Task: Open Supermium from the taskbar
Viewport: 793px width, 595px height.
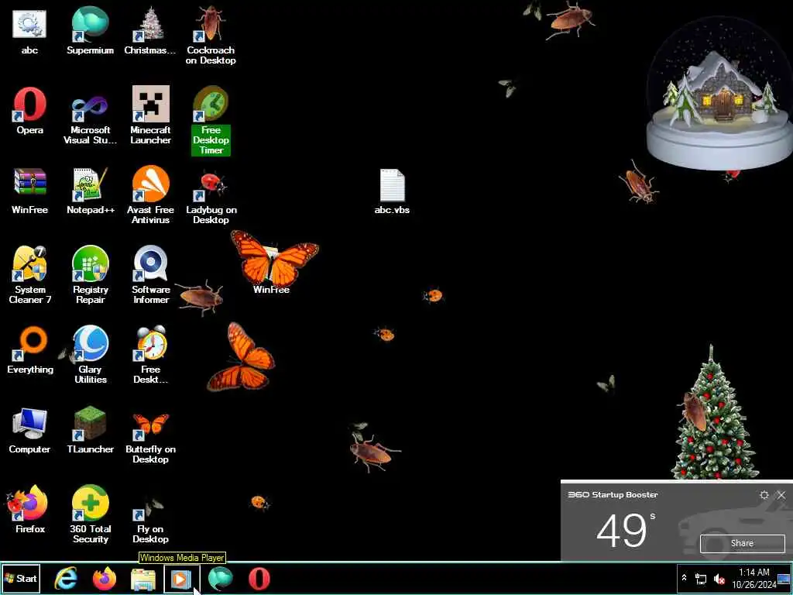Action: (221, 579)
